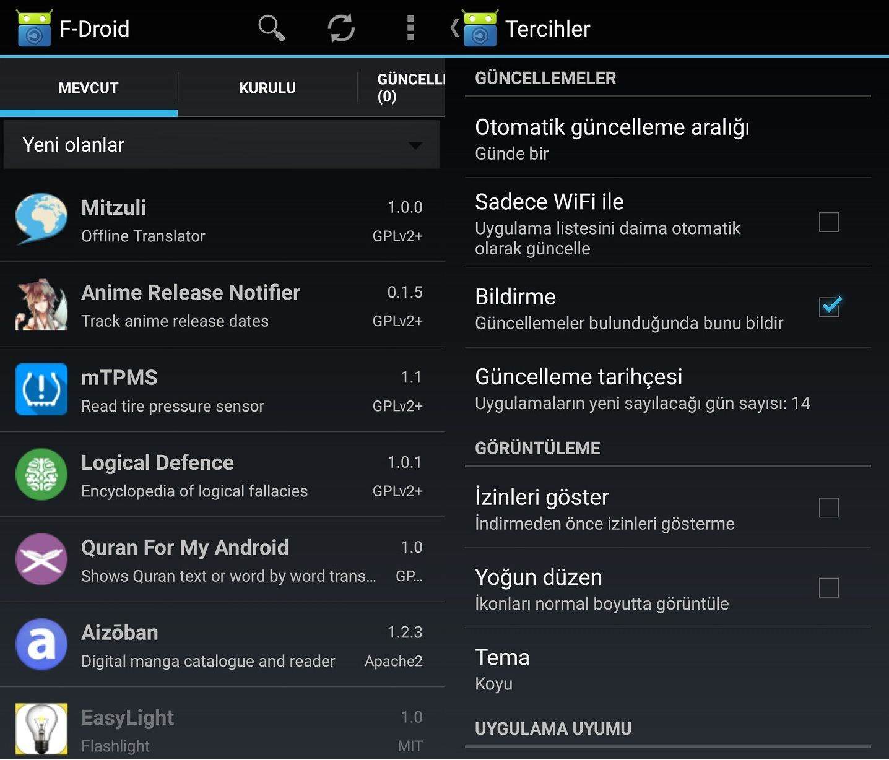Open the Logical Defence entry
The width and height of the screenshot is (889, 760).
pyautogui.click(x=222, y=475)
